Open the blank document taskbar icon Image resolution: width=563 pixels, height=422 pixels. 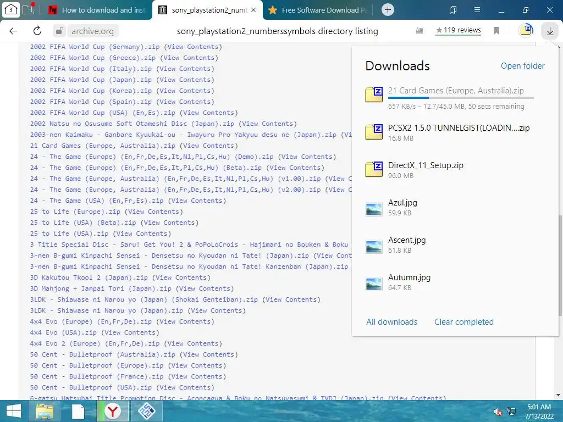tap(78, 411)
